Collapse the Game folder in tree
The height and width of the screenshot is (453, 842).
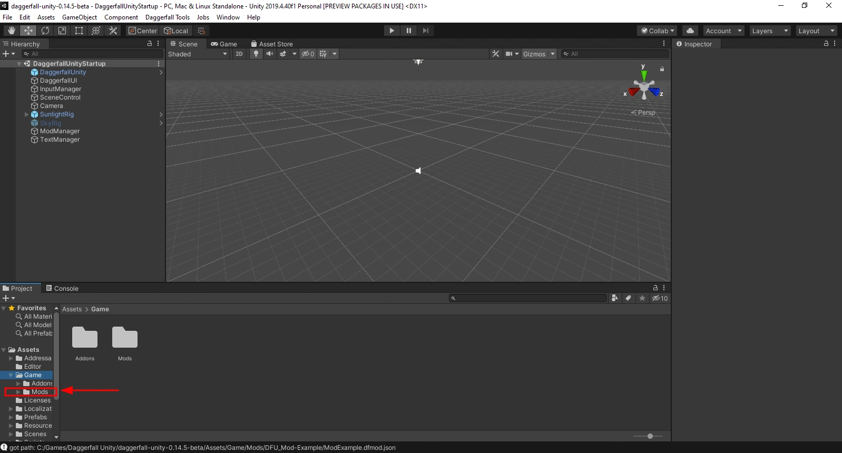coord(11,375)
